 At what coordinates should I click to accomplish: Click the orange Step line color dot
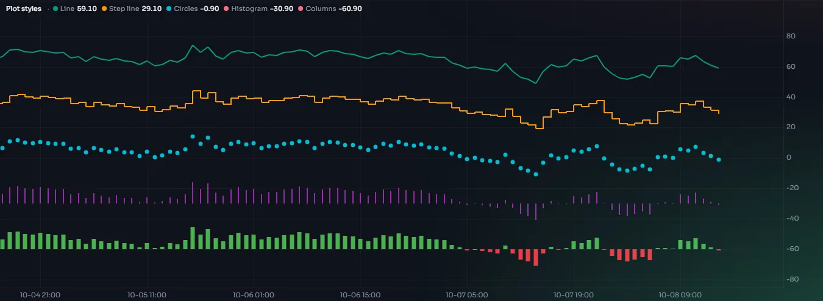(104, 9)
